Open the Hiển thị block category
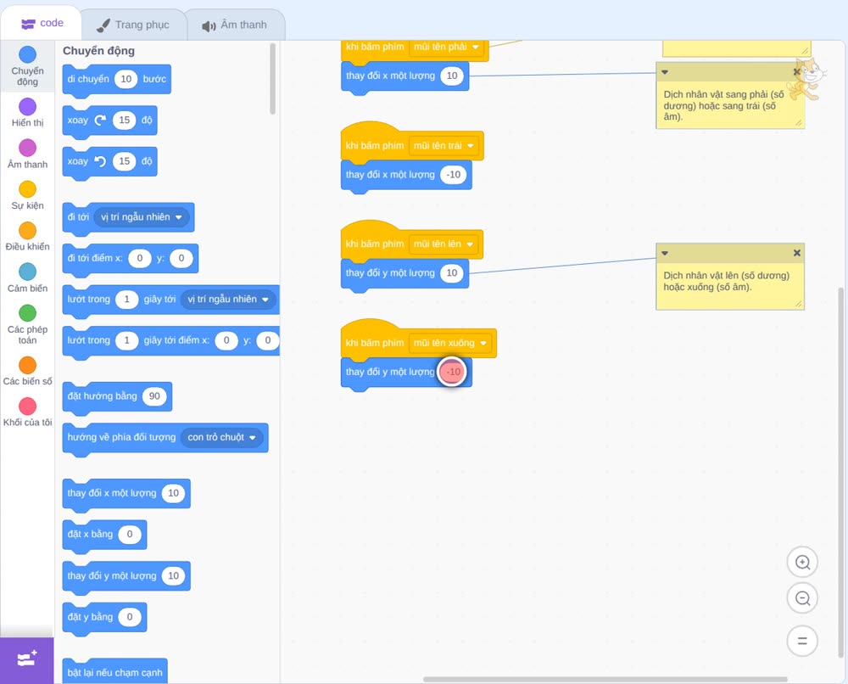This screenshot has width=848, height=684. click(27, 113)
